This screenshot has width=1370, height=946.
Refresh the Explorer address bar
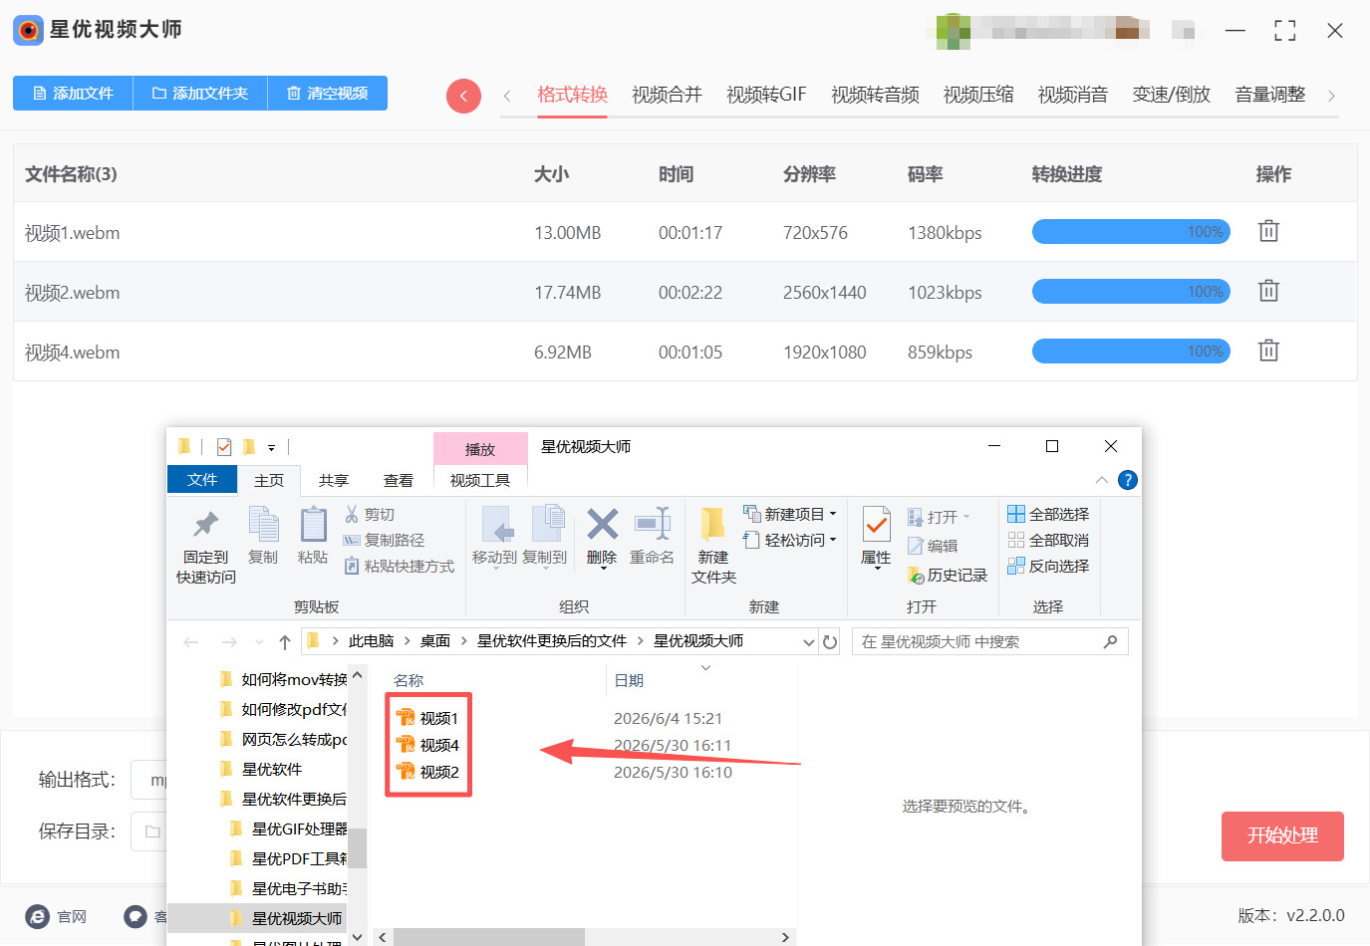(830, 642)
